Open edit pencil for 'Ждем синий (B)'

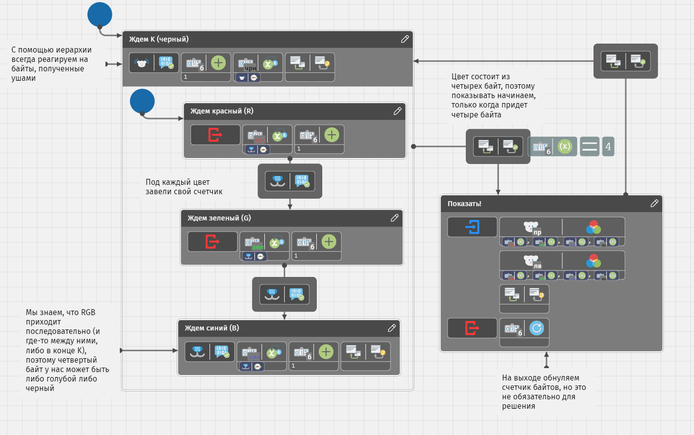(x=392, y=328)
